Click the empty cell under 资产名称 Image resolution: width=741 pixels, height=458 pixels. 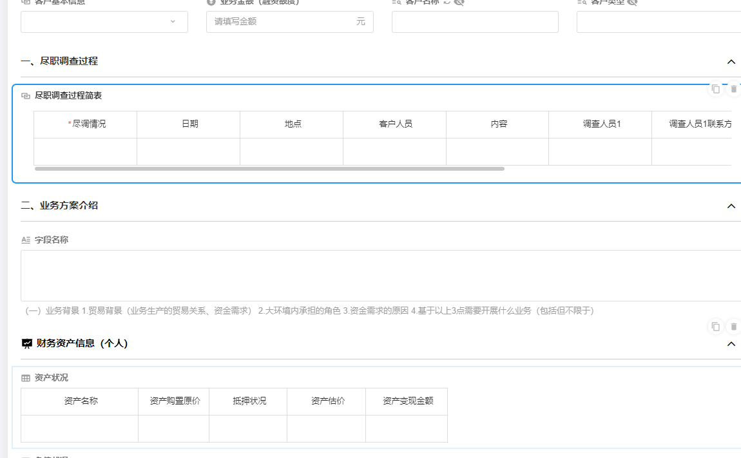pos(80,428)
